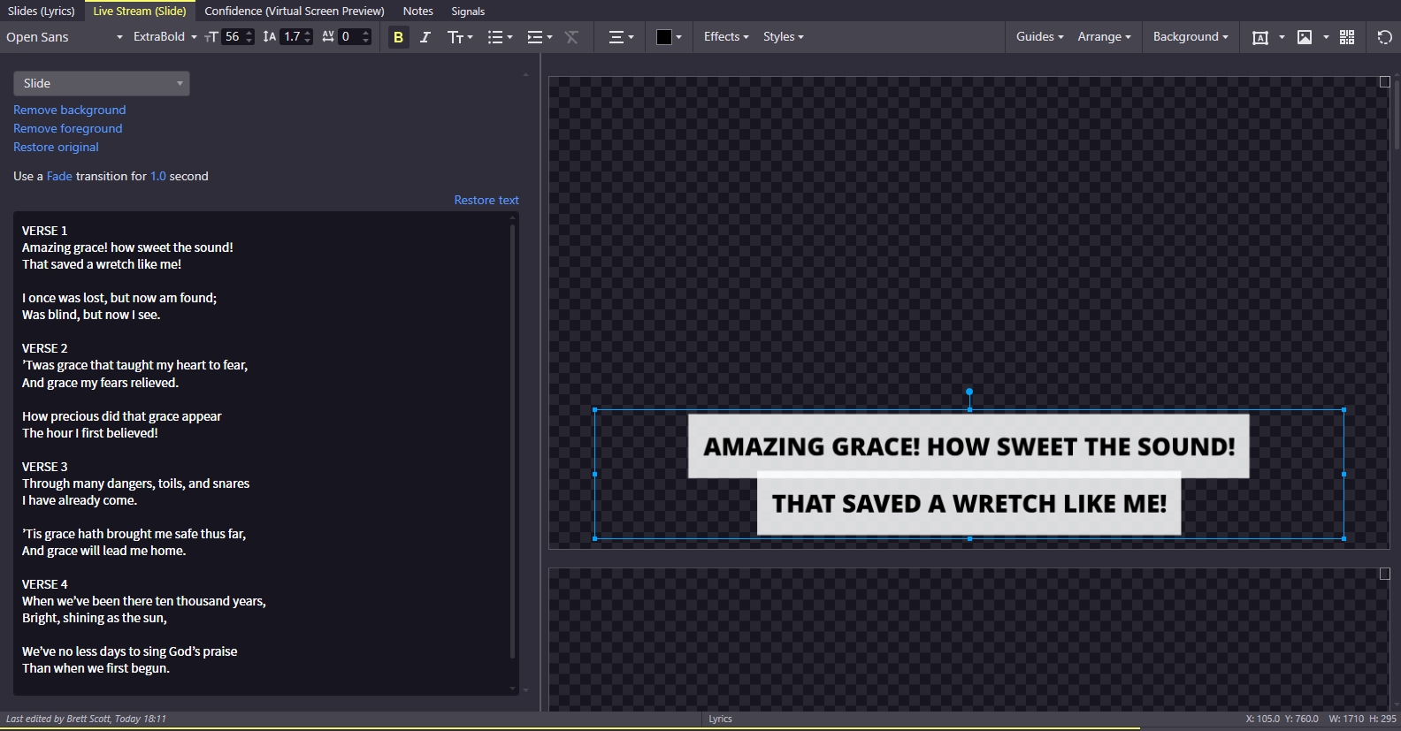Open the indent options
1401x731 pixels.
540,37
